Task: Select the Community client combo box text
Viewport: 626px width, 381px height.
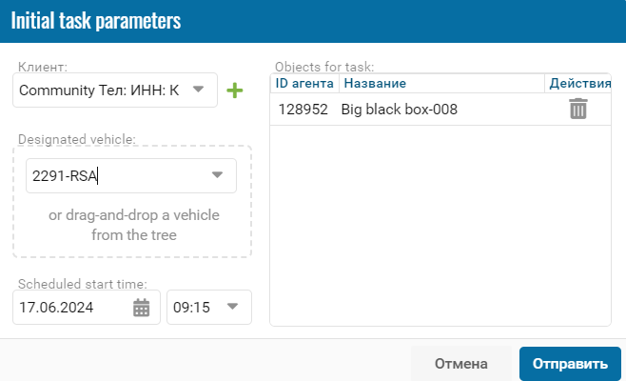Action: point(99,90)
